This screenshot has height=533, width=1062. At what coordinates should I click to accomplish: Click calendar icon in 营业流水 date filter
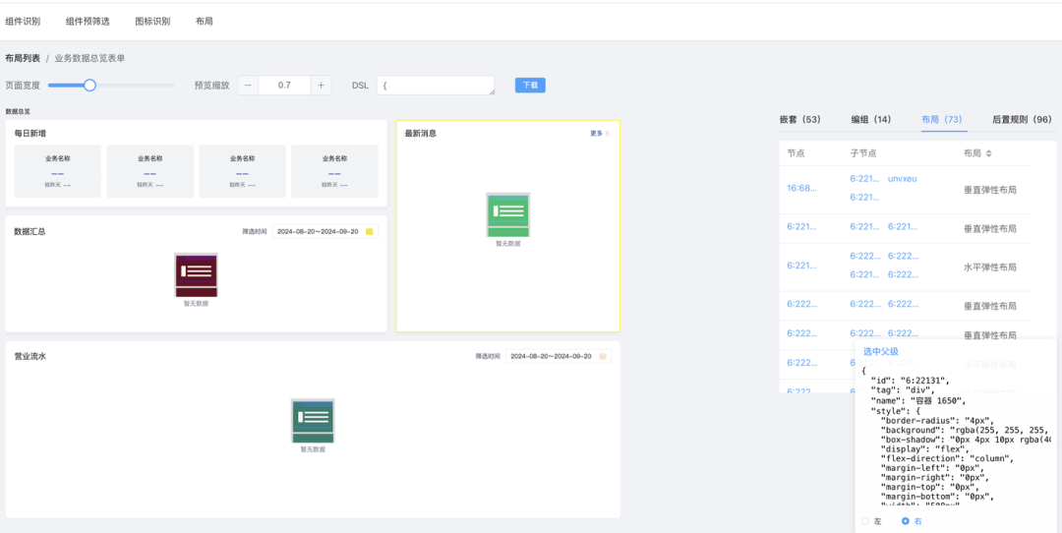603,356
